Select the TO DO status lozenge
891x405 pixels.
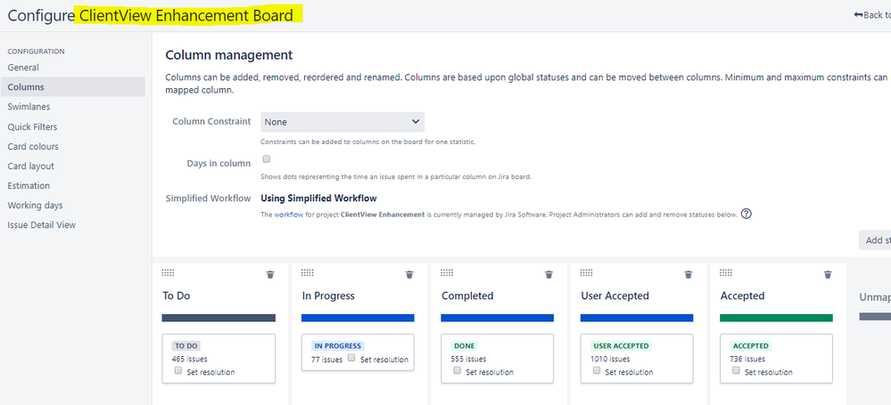(186, 346)
